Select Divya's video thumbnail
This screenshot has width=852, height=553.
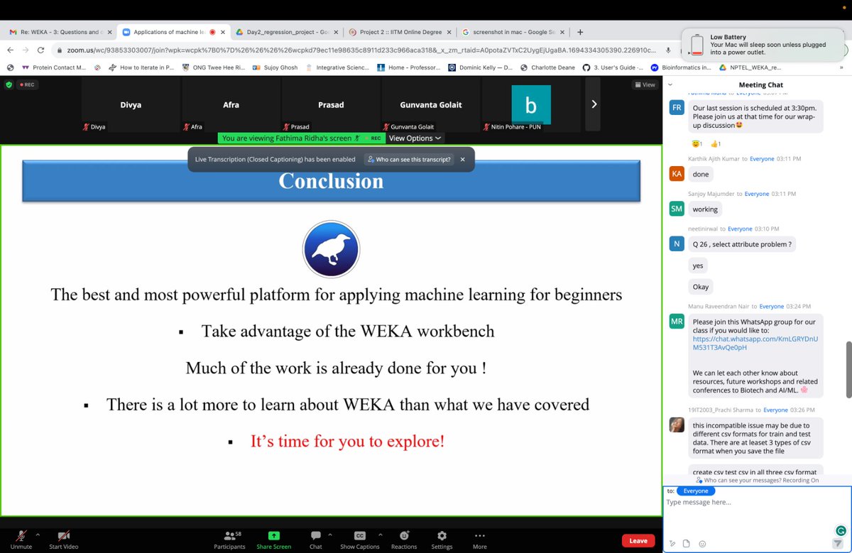[x=131, y=104]
